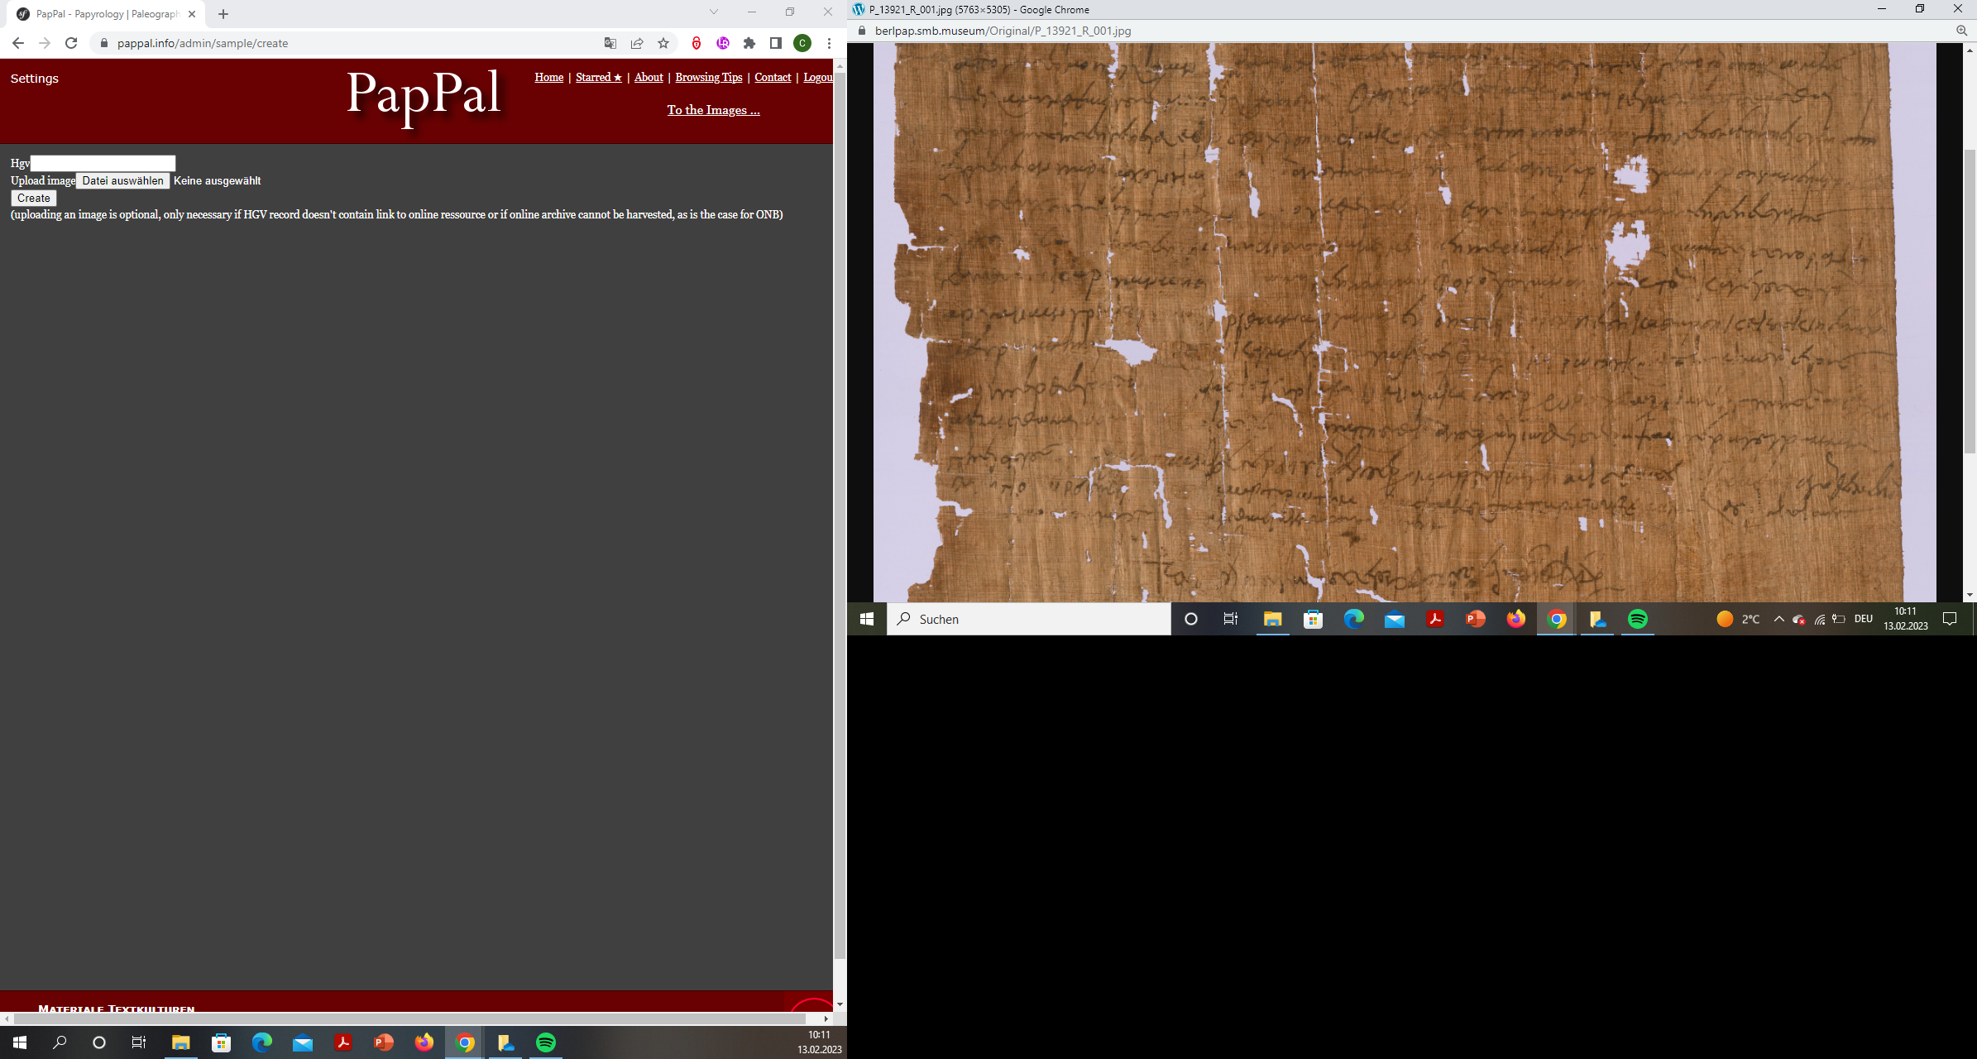Expand the tab search chevron
Screen dimensions: 1977x1059
click(x=714, y=12)
